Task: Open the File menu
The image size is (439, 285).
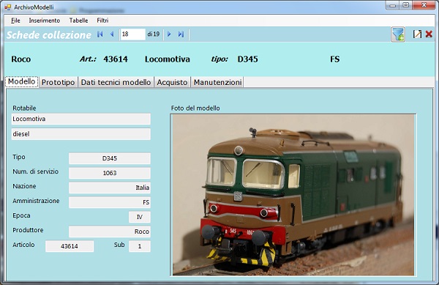Action: [15, 21]
